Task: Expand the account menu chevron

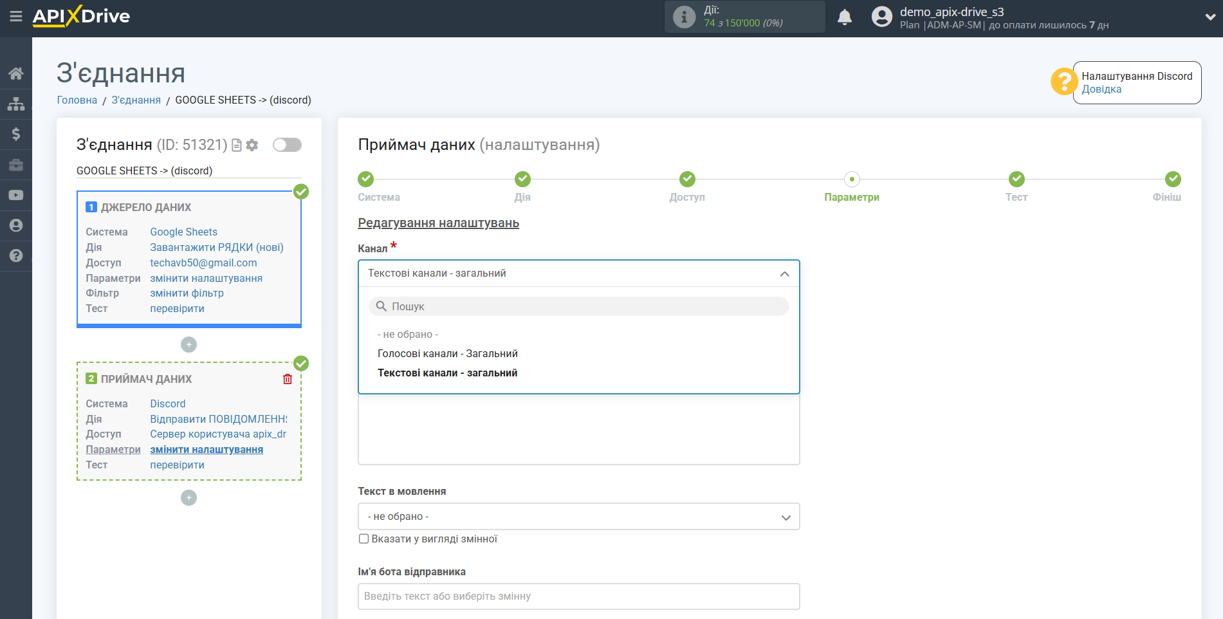Action: point(1210,17)
